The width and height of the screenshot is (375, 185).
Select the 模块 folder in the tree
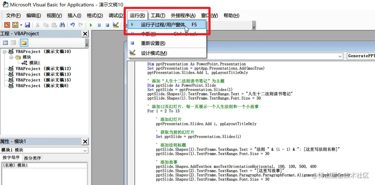coord(27,57)
